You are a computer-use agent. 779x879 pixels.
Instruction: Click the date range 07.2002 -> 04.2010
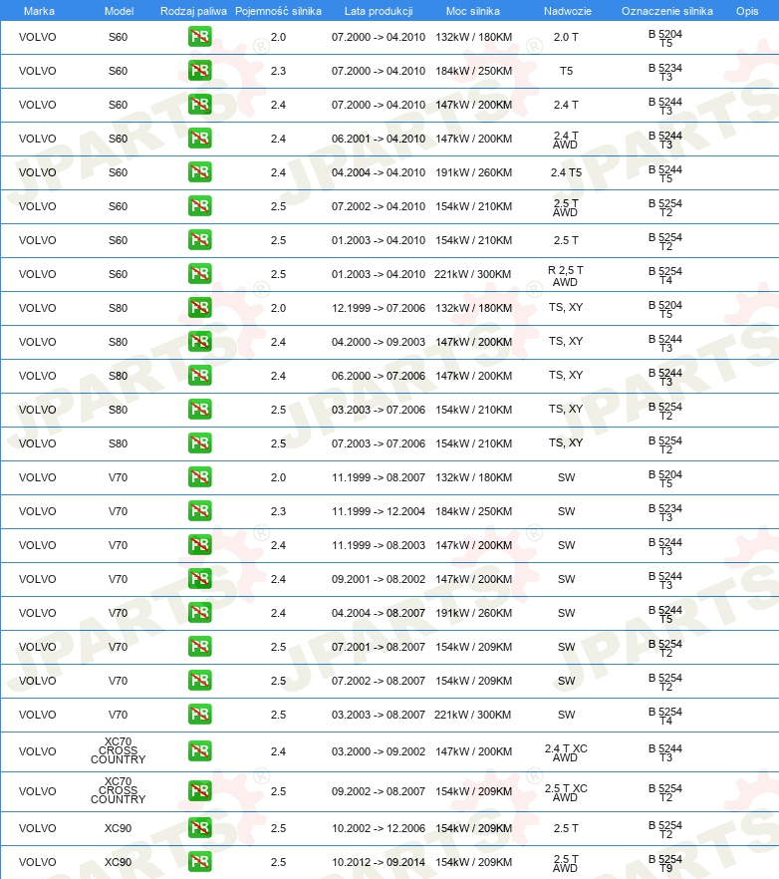click(x=379, y=206)
